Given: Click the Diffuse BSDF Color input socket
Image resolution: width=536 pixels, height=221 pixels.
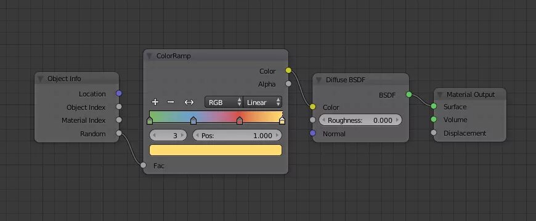Looking at the screenshot, I should (313, 107).
